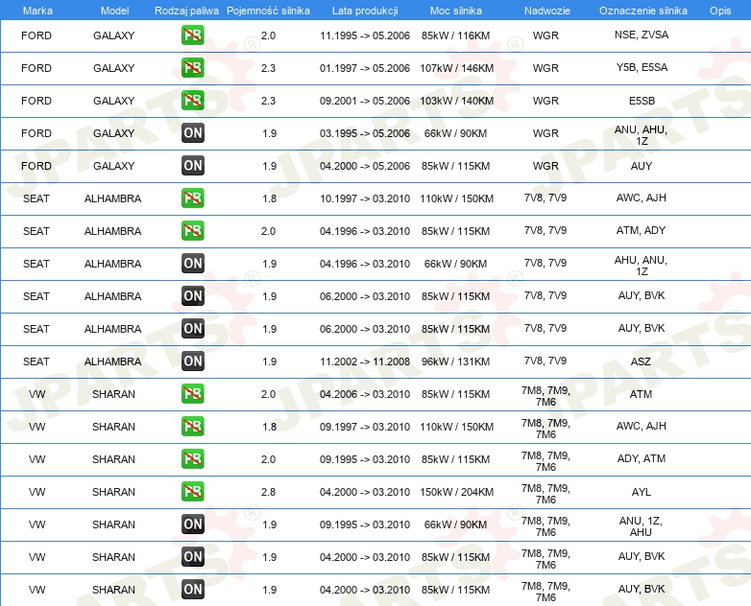Click petrol icon in VW Sharan 2.8 row
The width and height of the screenshot is (751, 606).
tap(192, 491)
